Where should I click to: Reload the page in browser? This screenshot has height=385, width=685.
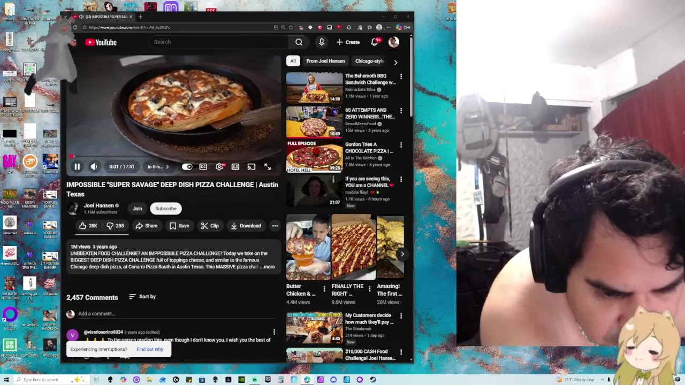click(x=75, y=27)
